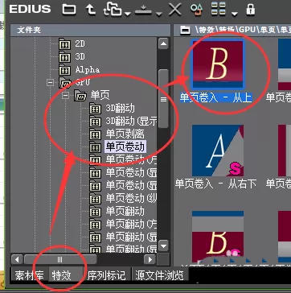Click the tree scrollbar up arrow
The width and height of the screenshot is (291, 293).
(x=163, y=43)
